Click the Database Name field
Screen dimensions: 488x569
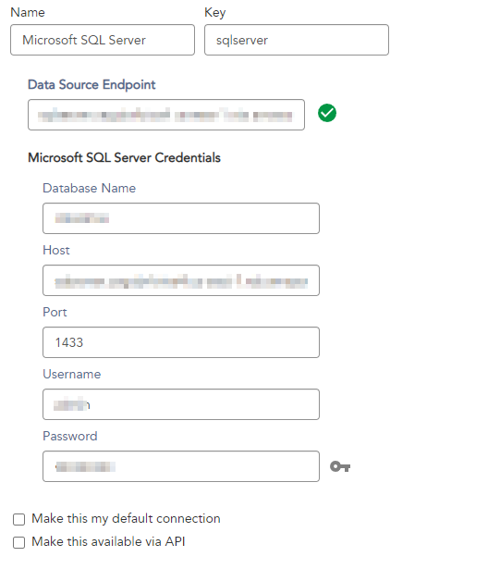tap(181, 218)
